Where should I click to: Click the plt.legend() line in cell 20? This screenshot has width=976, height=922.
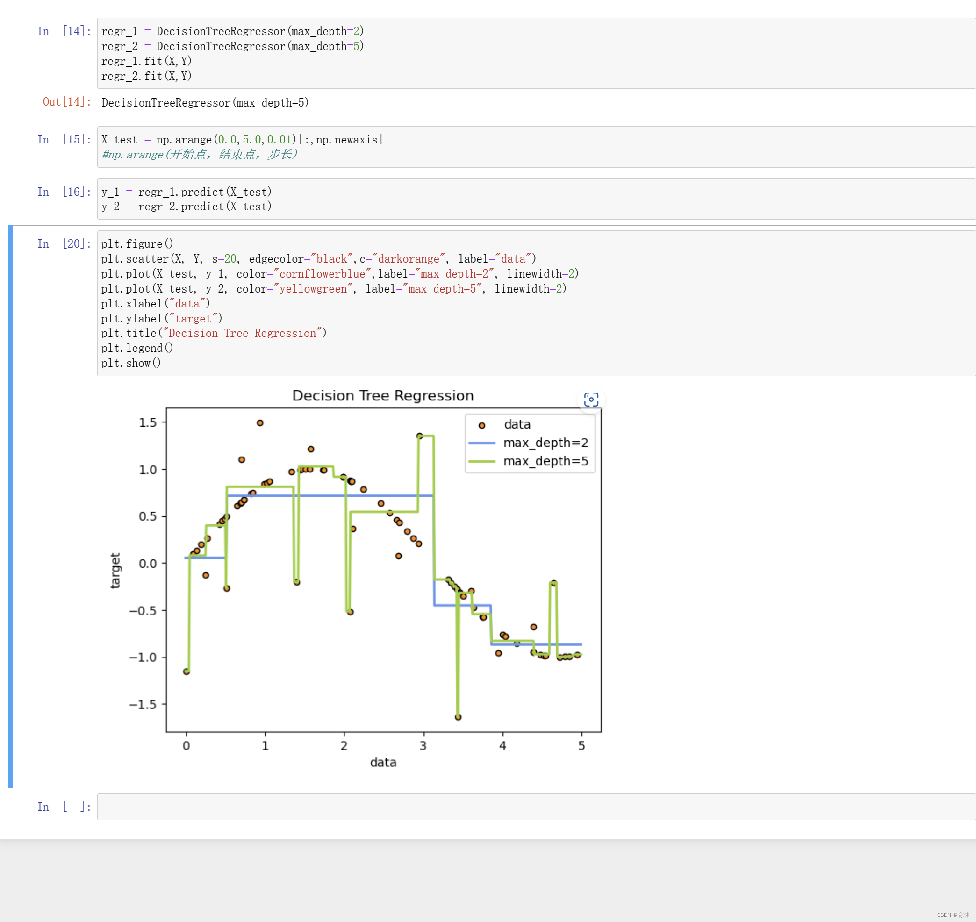pyautogui.click(x=137, y=348)
